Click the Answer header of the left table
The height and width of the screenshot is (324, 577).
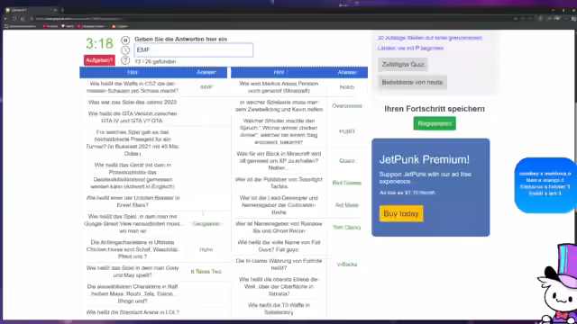[x=206, y=72]
